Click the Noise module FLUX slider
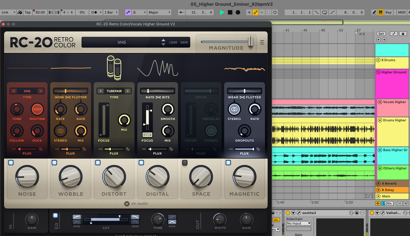The height and width of the screenshot is (236, 410). (27, 149)
